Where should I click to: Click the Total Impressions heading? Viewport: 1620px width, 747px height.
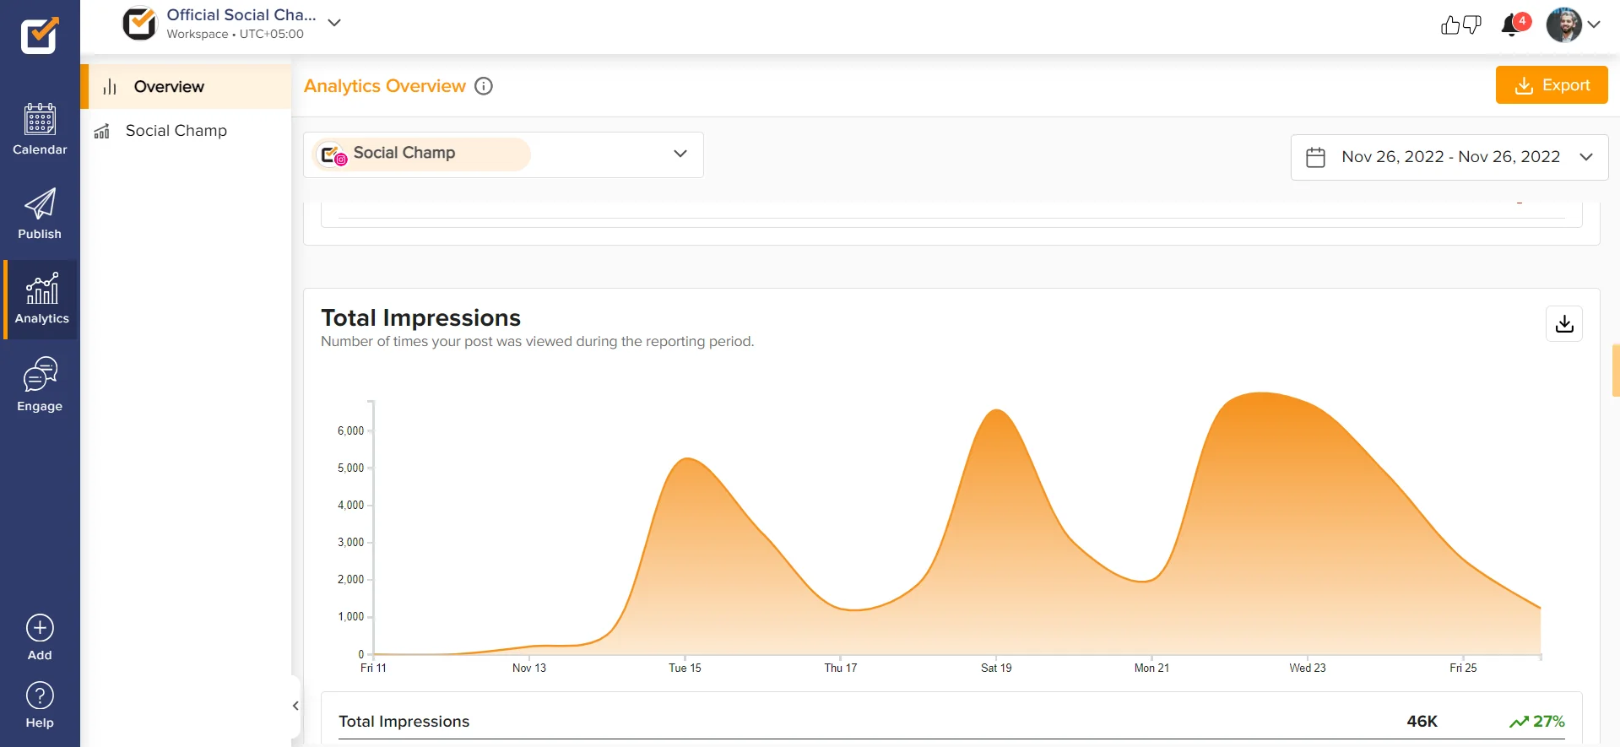click(420, 317)
